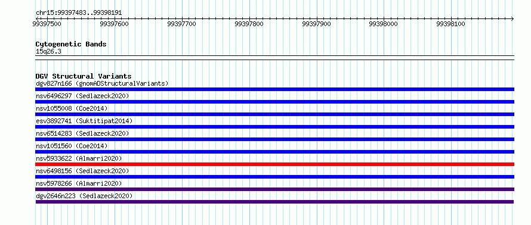Select the nsv6496297 (Sedlazeck2020) label
The image size is (531, 225).
[x=82, y=96]
